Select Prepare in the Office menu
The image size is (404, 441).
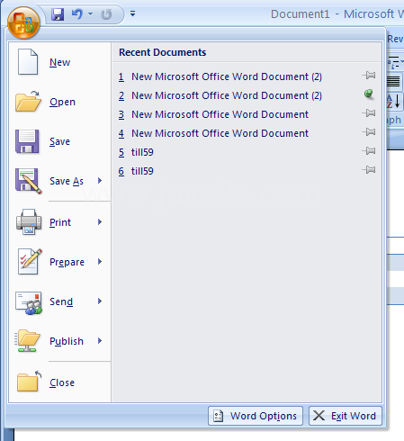click(x=67, y=262)
